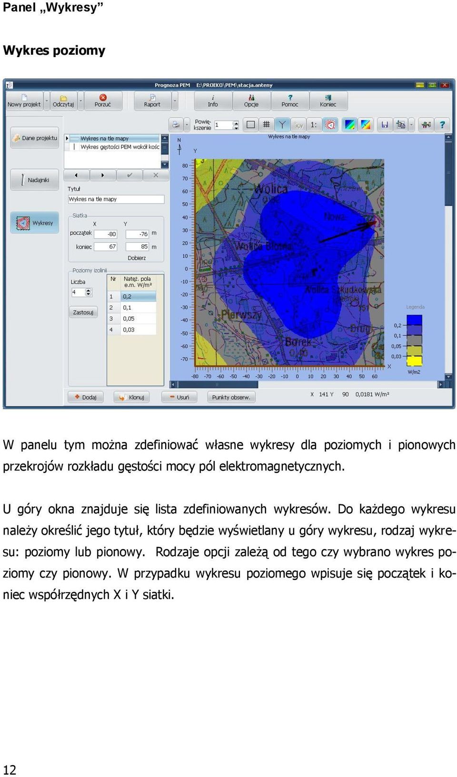Click the Powiększenie value field
The image size is (457, 777).
pos(223,125)
